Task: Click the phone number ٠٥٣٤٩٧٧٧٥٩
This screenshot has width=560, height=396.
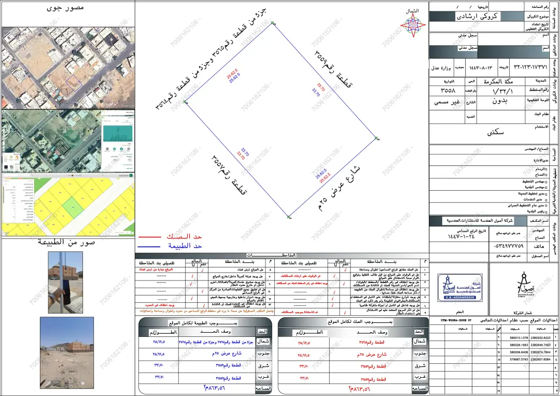Action: point(509,246)
